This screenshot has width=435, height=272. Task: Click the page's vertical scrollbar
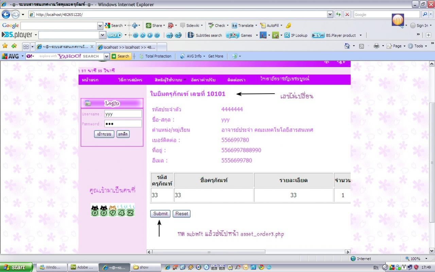(432, 157)
